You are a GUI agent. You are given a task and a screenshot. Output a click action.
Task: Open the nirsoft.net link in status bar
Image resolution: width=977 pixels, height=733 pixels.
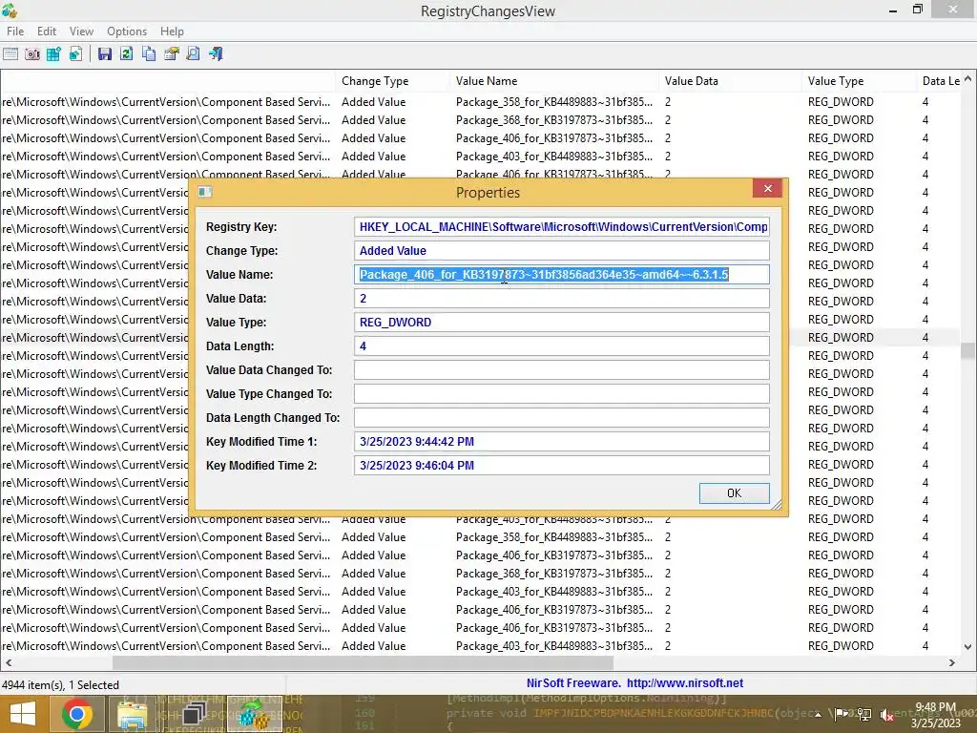point(685,683)
